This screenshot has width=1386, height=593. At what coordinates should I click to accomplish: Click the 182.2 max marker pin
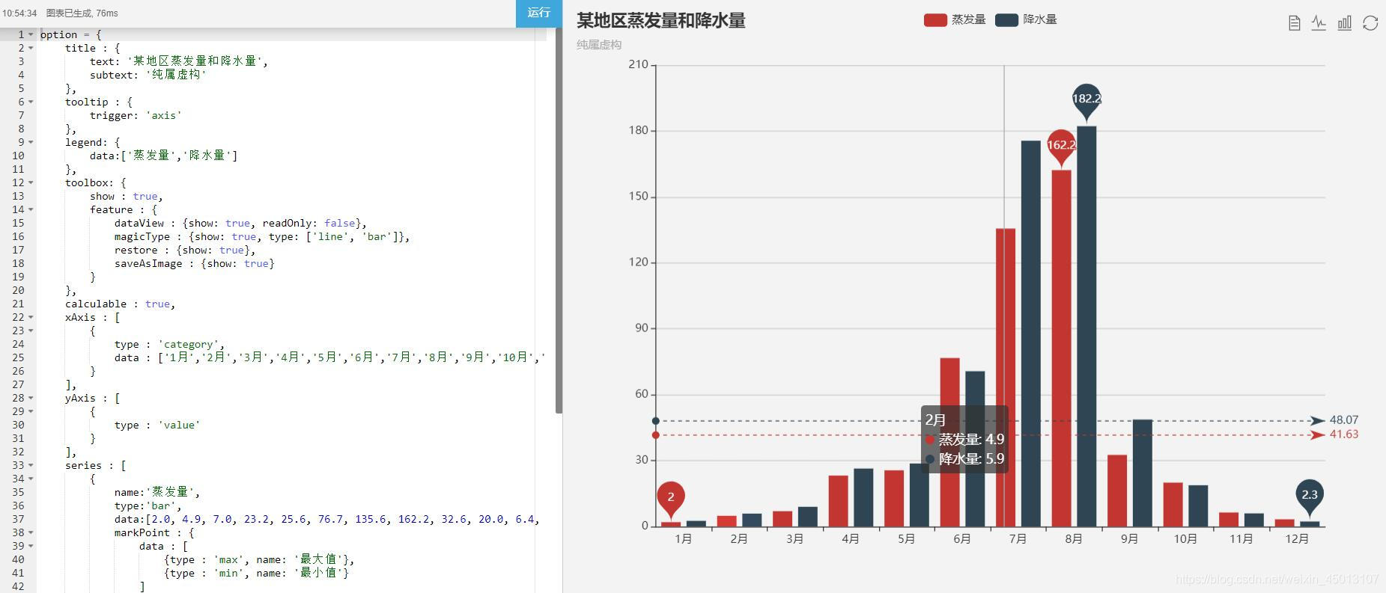[x=1086, y=101]
